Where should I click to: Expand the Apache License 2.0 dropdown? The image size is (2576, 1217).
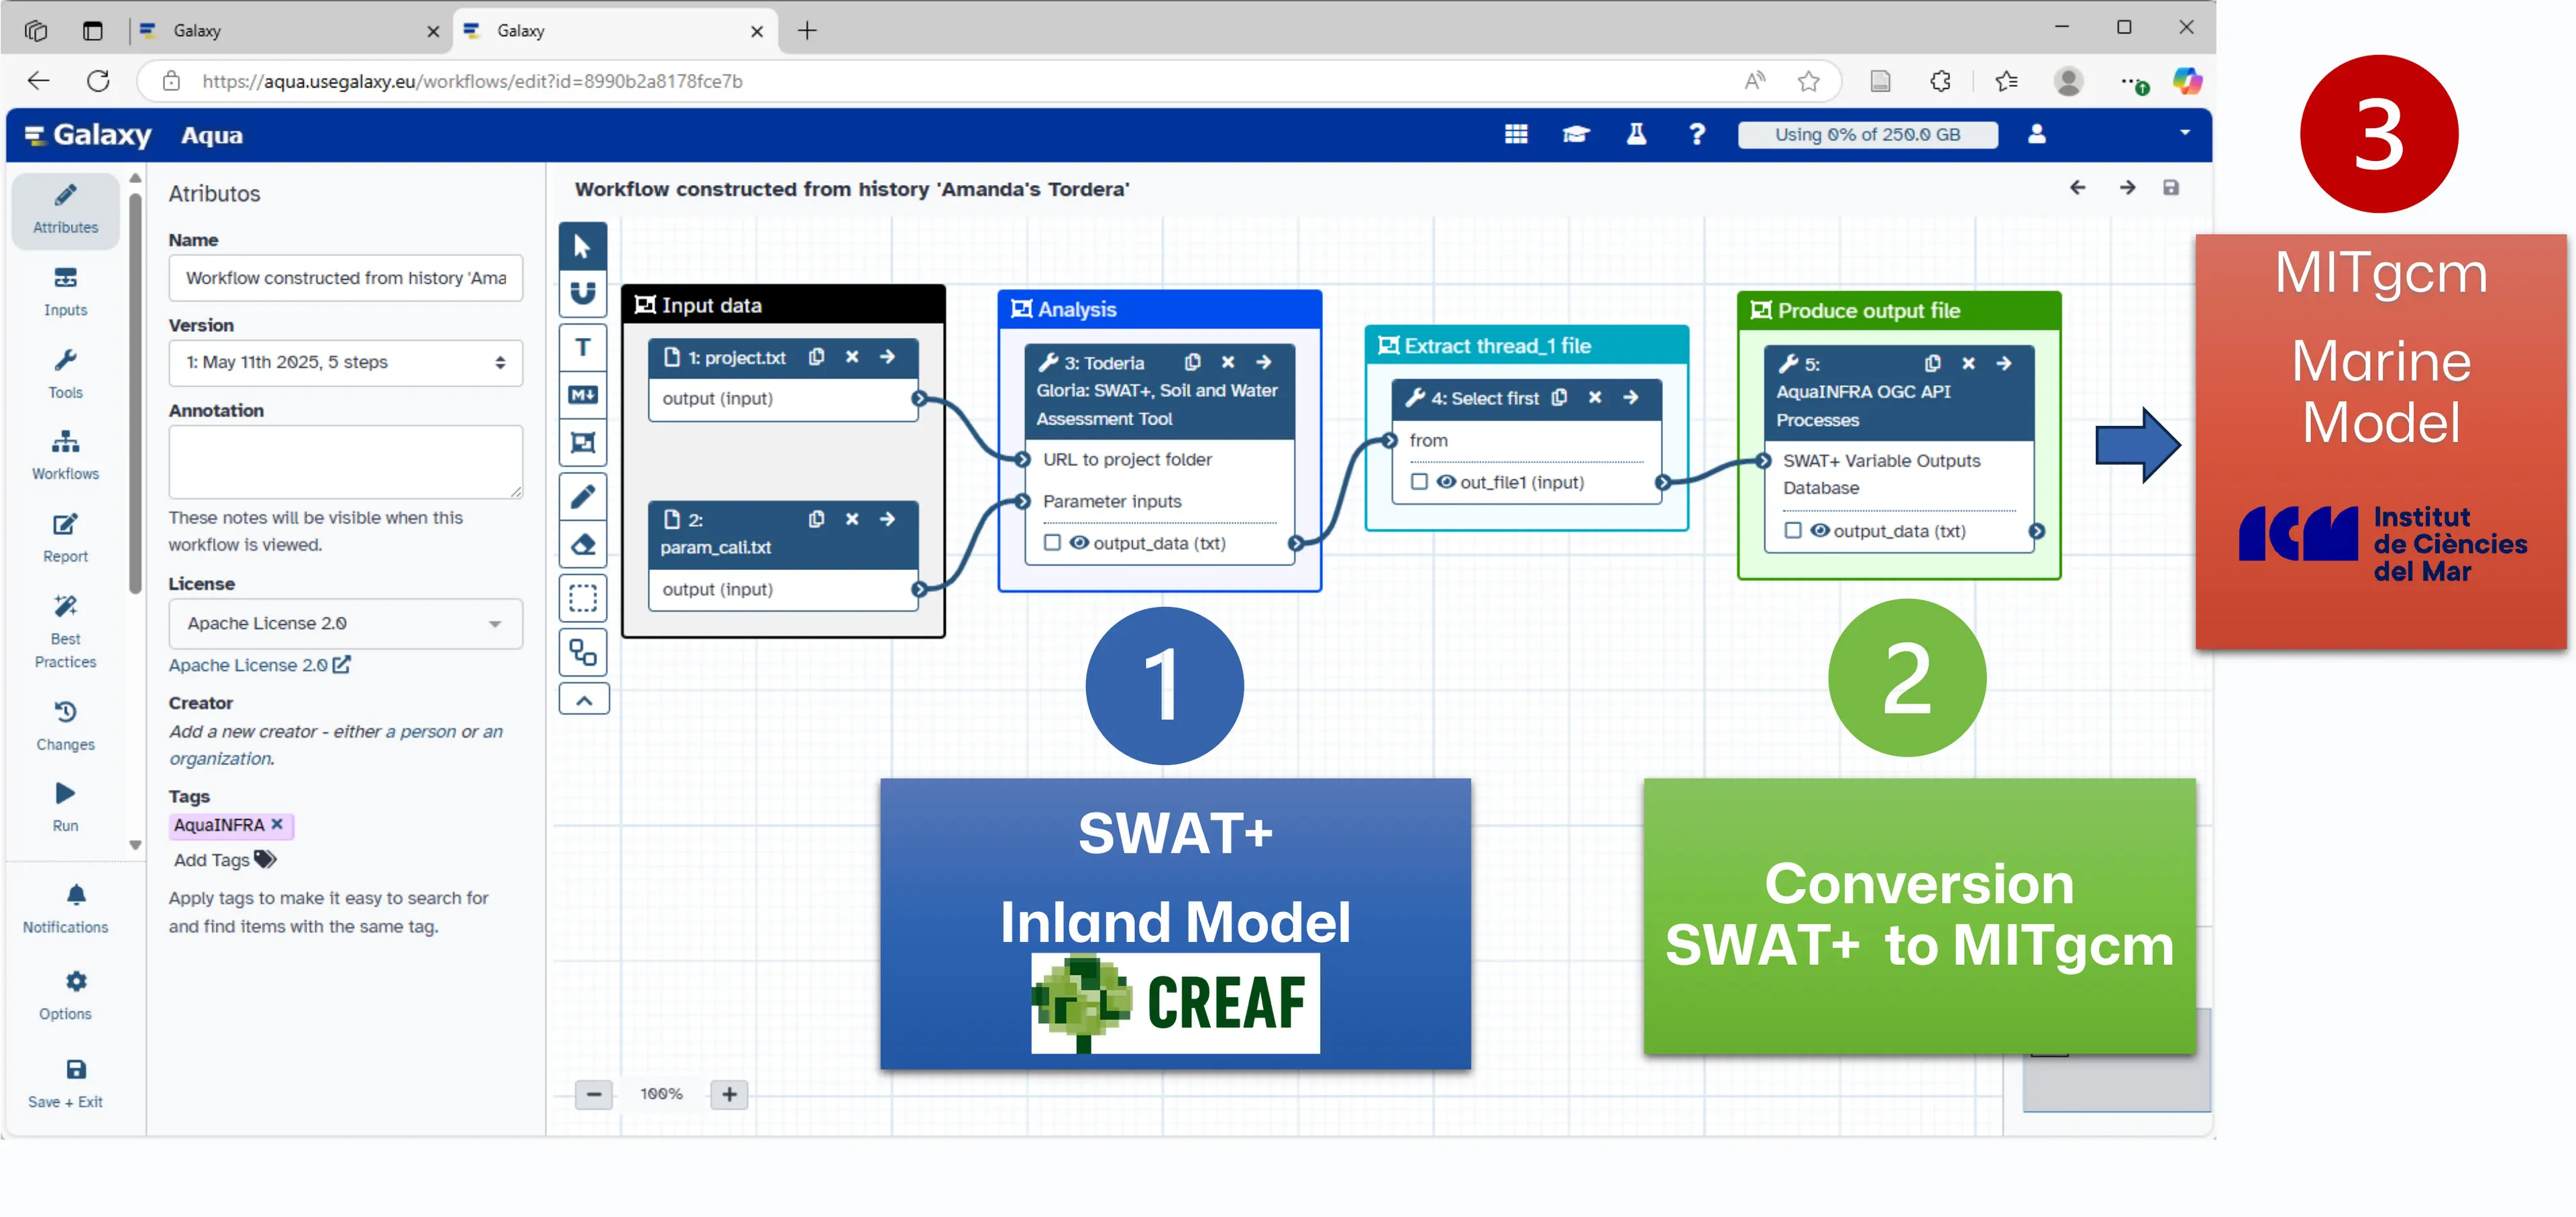coord(345,624)
